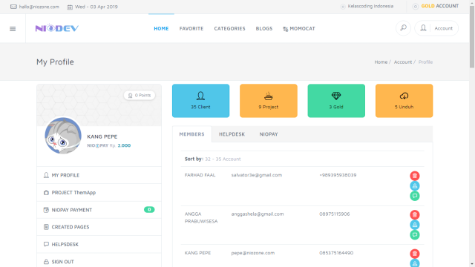Click the scrollbar down arrow

point(472,264)
